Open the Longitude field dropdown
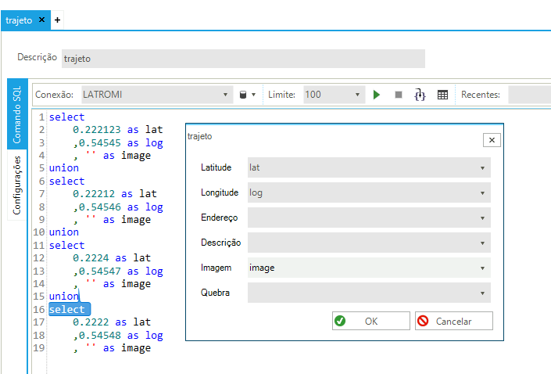The height and width of the screenshot is (374, 551). pos(482,192)
